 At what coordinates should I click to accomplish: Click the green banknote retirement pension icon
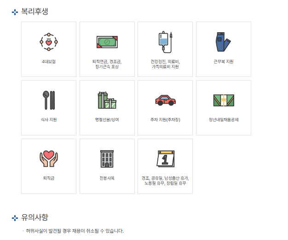[x=107, y=42]
